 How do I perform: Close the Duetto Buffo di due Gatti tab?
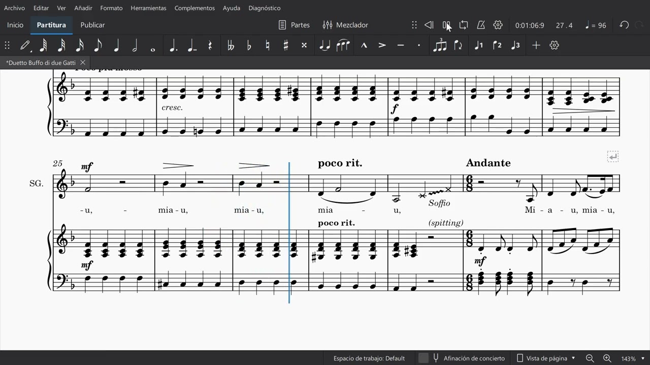pyautogui.click(x=82, y=62)
